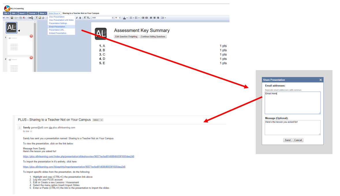Click the Italic formatting icon

(x=77, y=18)
